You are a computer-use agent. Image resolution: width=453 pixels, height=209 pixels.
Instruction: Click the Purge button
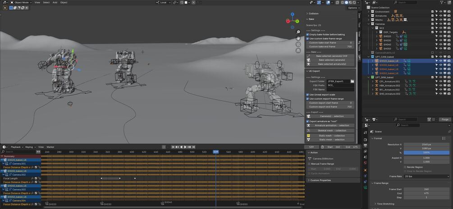tap(445, 119)
